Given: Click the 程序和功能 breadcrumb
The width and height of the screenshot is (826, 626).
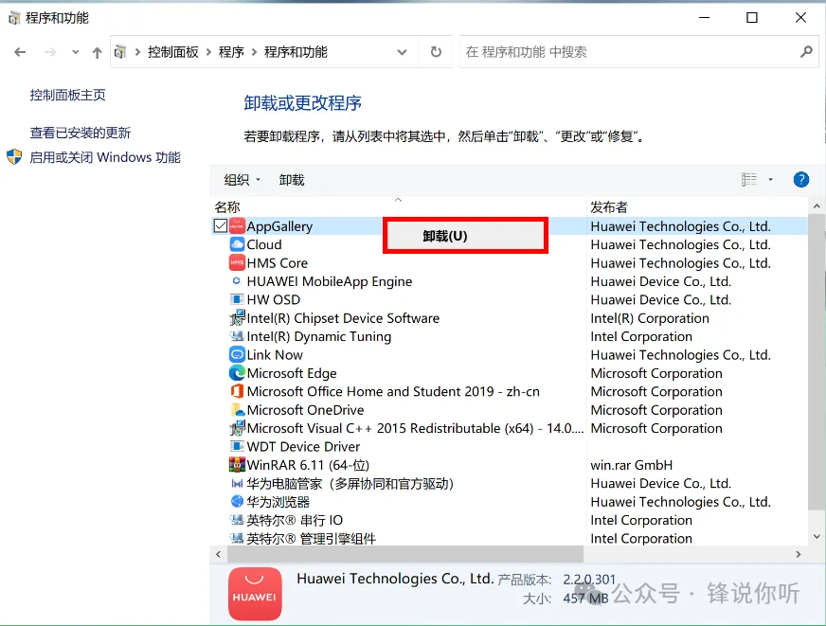Looking at the screenshot, I should click(296, 52).
